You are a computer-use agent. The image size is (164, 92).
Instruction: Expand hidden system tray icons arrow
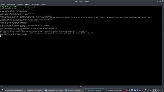coord(151,90)
